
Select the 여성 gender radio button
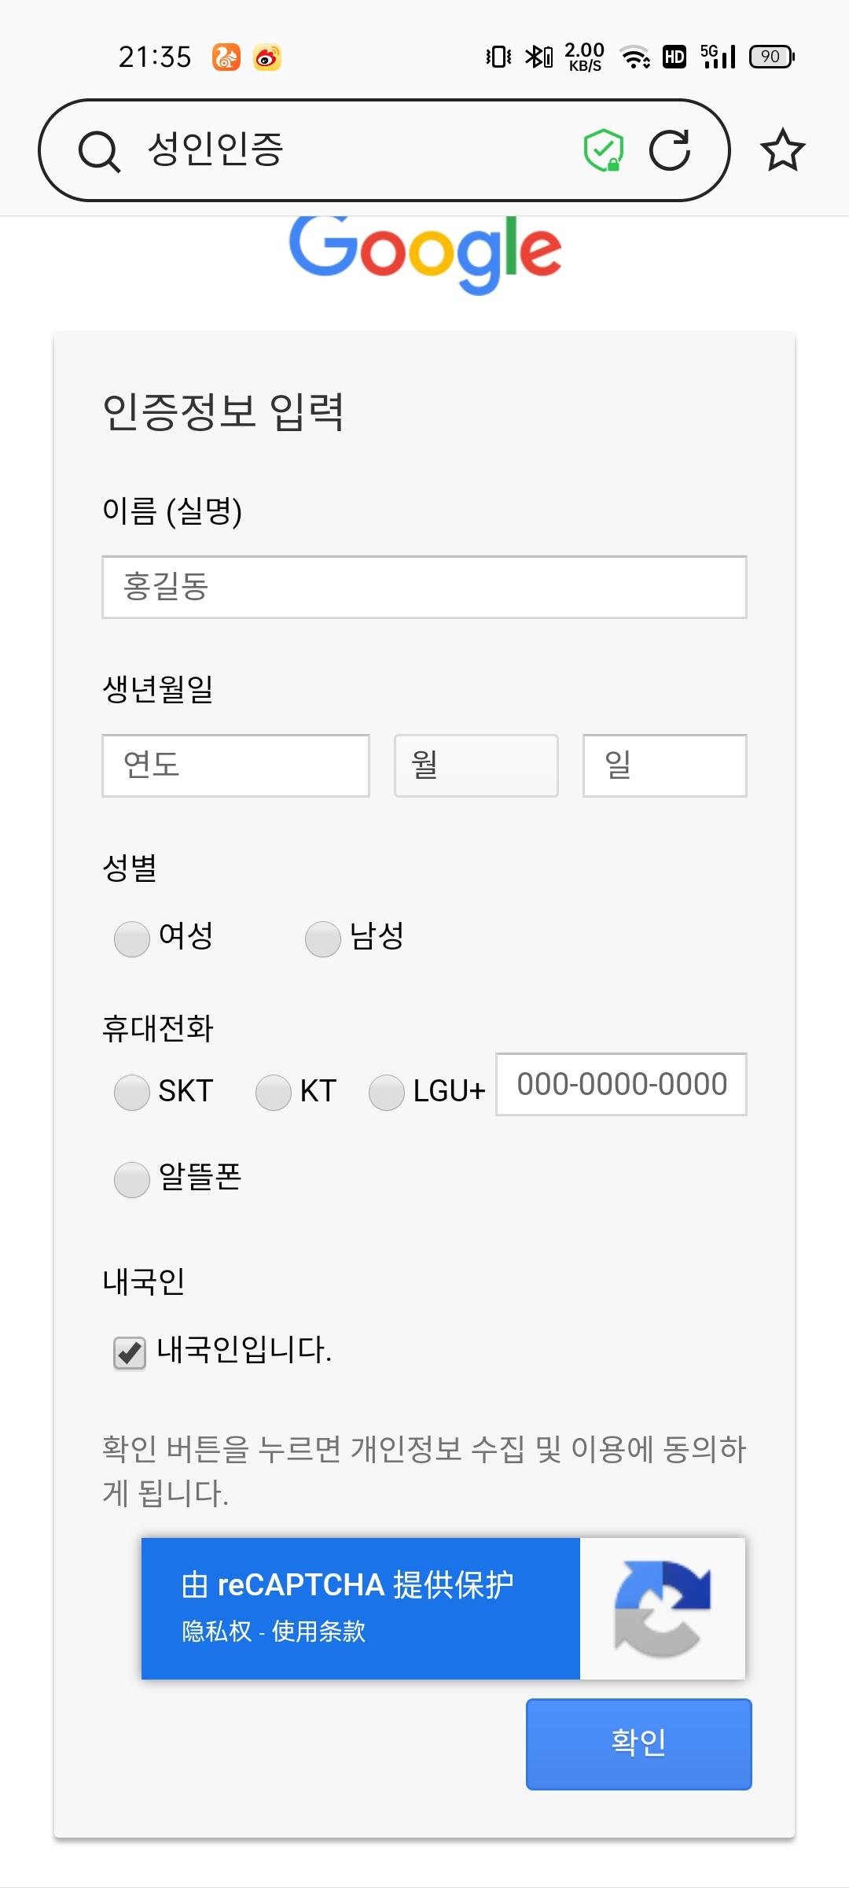coord(132,939)
